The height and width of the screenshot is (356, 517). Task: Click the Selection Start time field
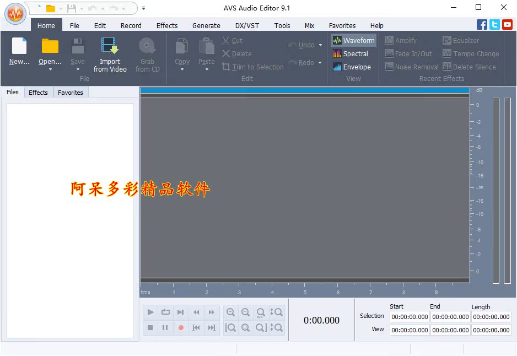pos(410,317)
